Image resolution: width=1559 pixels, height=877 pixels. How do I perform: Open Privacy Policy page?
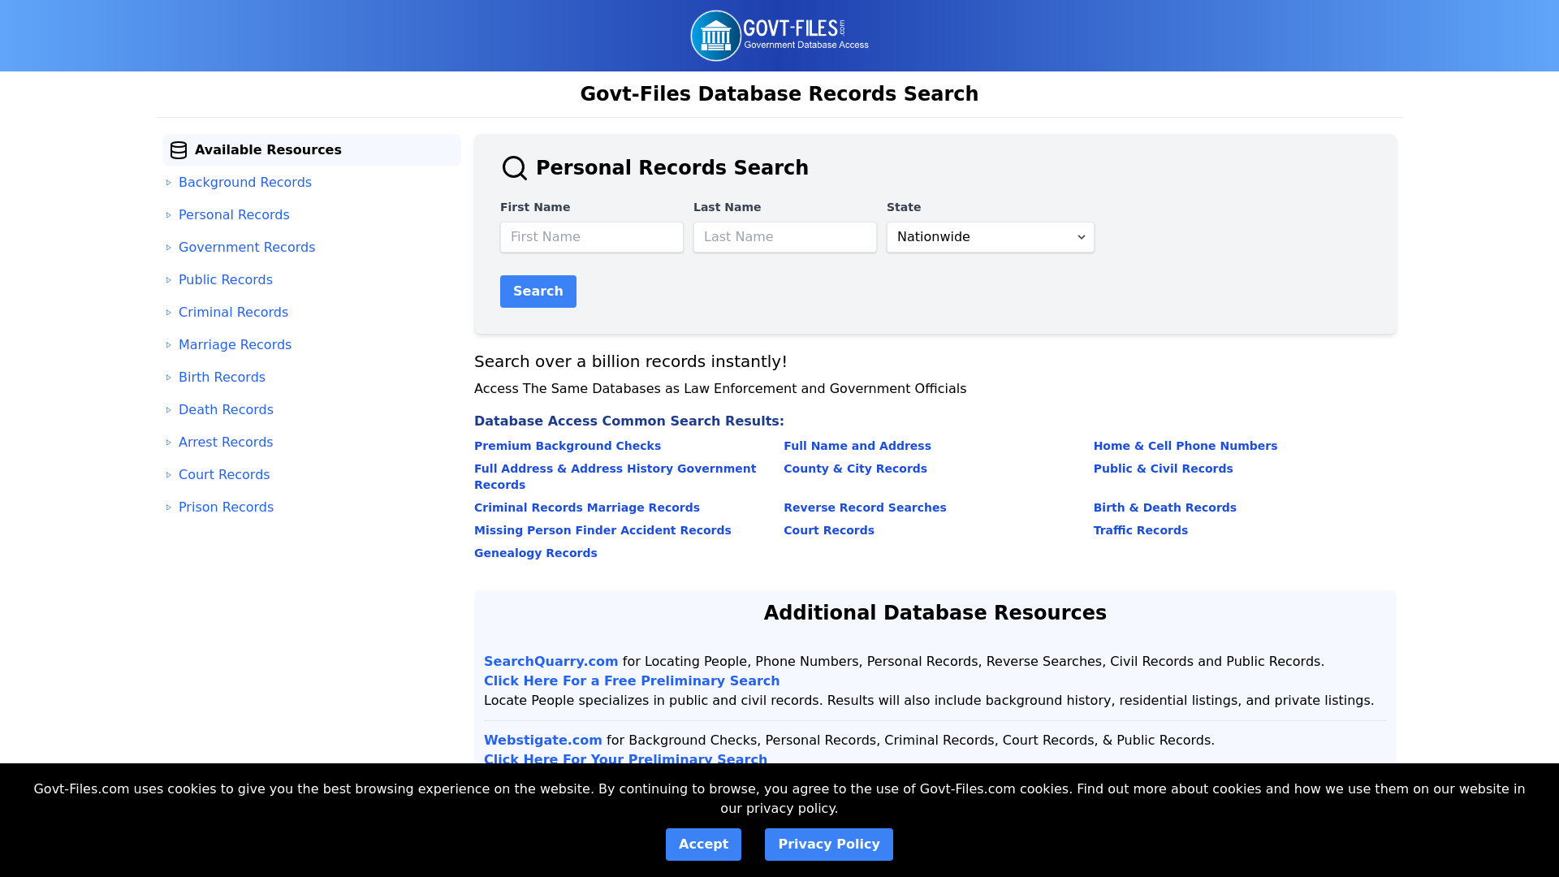point(829,845)
